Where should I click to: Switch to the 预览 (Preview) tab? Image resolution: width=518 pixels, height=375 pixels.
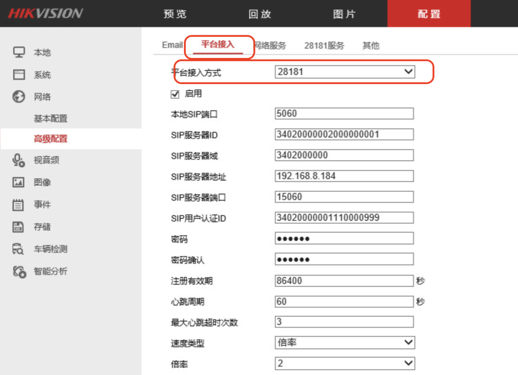[x=174, y=14]
